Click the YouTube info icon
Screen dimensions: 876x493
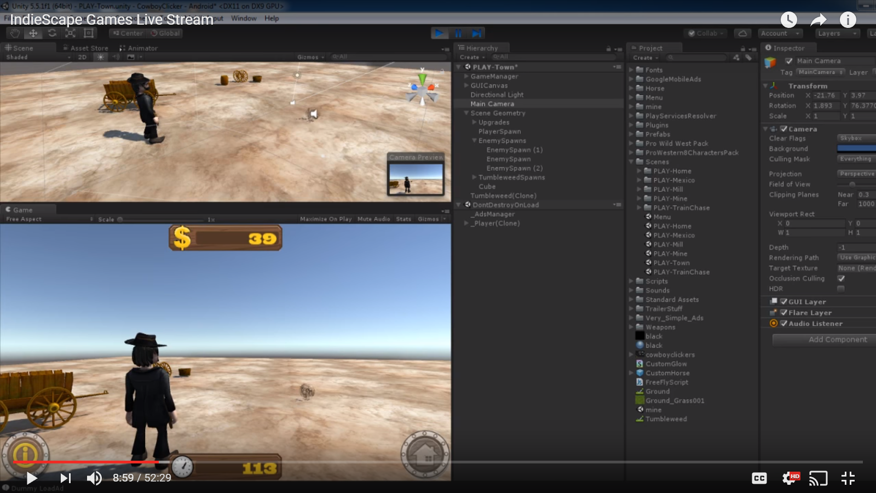coord(848,20)
